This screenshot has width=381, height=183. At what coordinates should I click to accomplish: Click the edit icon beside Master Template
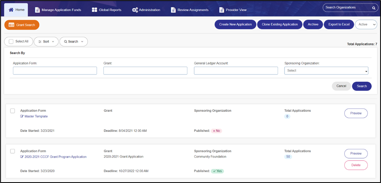point(22,116)
